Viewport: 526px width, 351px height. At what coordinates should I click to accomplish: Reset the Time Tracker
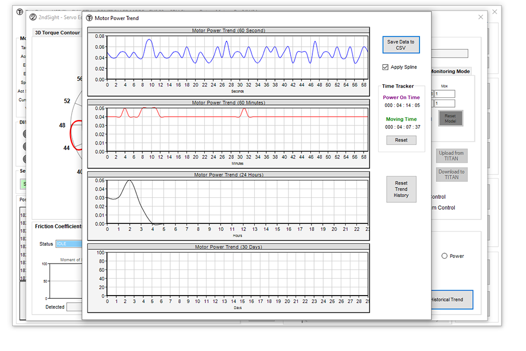401,140
